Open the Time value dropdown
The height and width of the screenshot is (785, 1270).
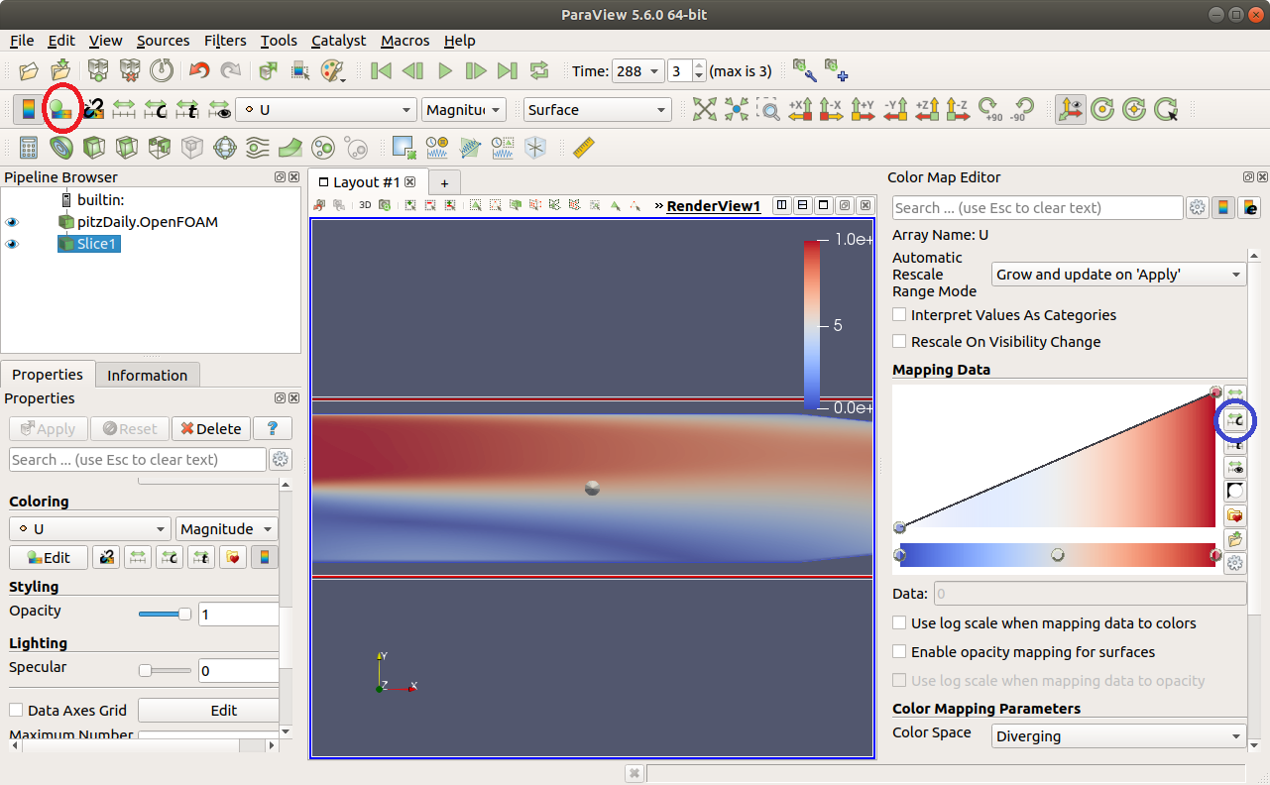pyautogui.click(x=637, y=71)
